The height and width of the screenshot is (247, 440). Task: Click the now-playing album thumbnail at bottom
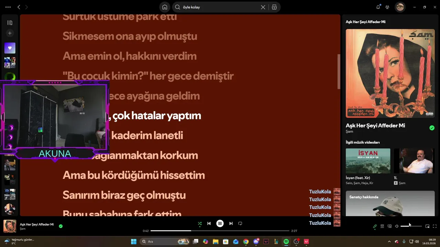pos(10,226)
